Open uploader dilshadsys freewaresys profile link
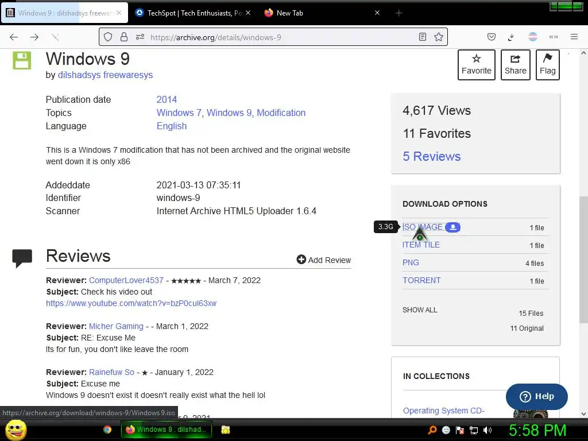 coord(106,75)
